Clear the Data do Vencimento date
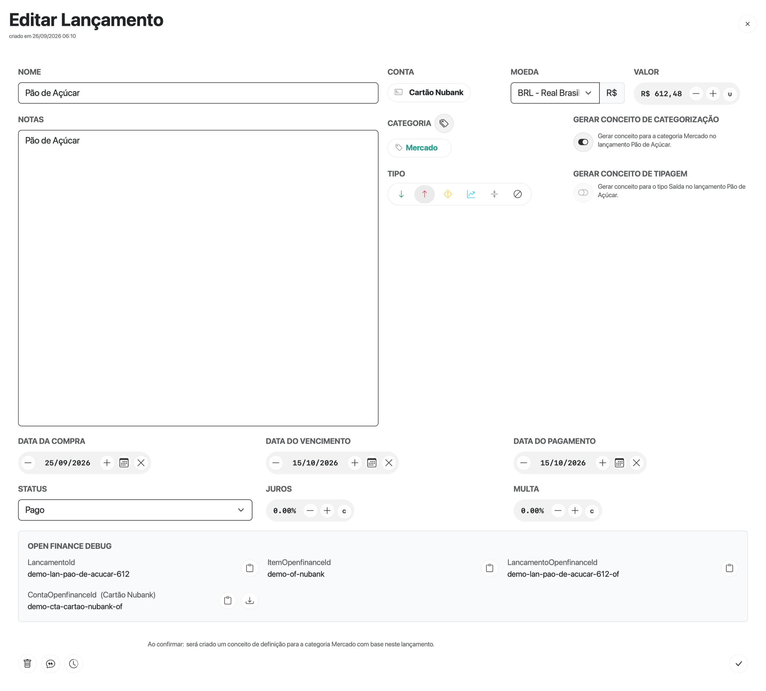The width and height of the screenshot is (766, 691). [389, 463]
